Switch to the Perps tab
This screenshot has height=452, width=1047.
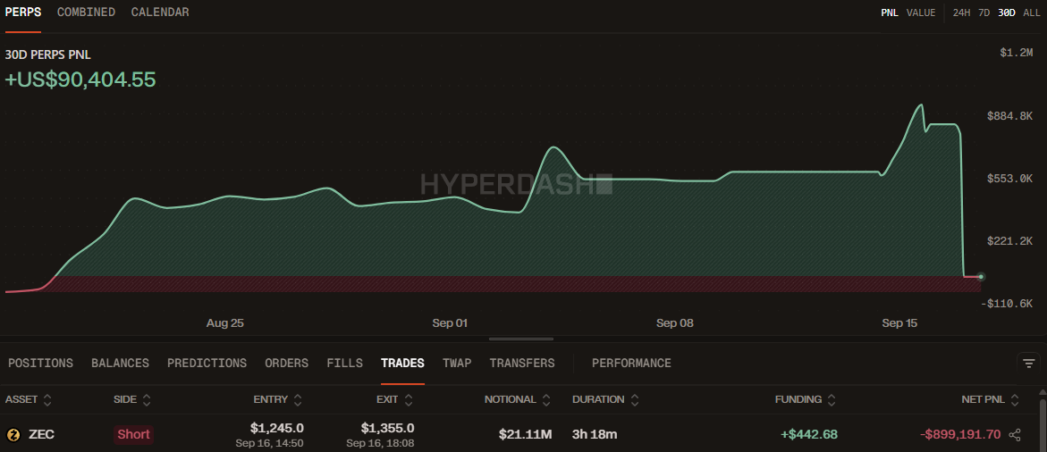pyautogui.click(x=22, y=12)
